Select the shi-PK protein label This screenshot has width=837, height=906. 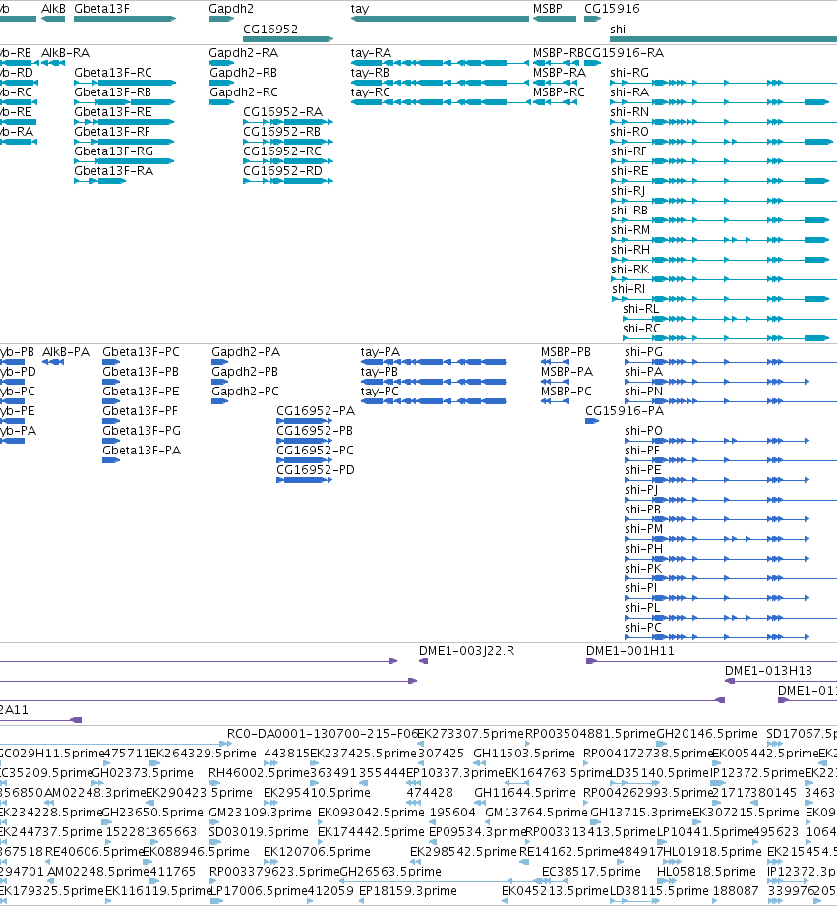pyautogui.click(x=643, y=569)
